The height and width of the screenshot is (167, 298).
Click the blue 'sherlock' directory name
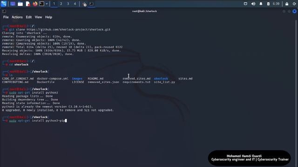pyautogui.click(x=161, y=78)
